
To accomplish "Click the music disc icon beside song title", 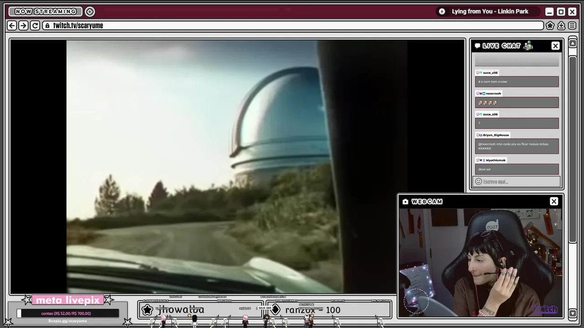I will click(442, 11).
